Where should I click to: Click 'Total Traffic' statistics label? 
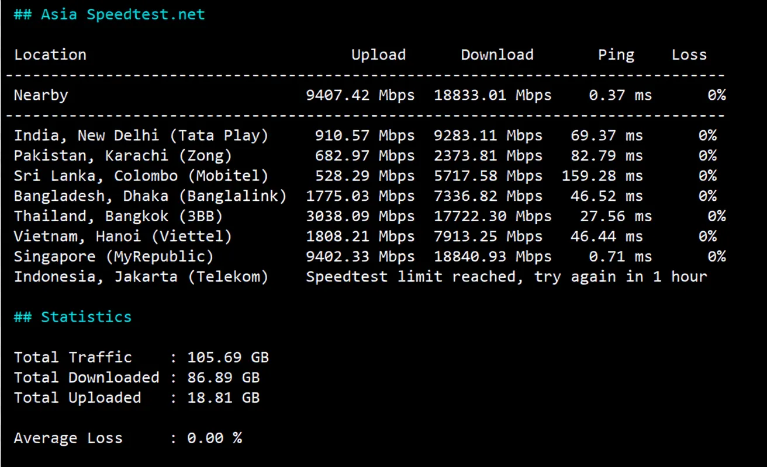[x=73, y=357]
